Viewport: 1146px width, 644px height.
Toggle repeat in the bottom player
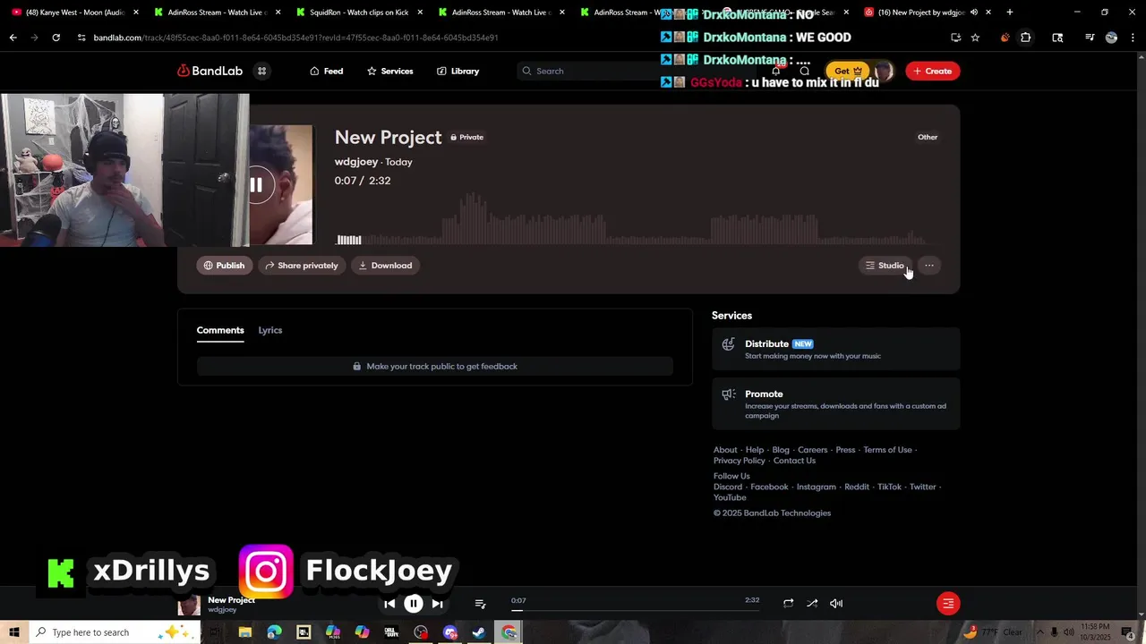(788, 604)
